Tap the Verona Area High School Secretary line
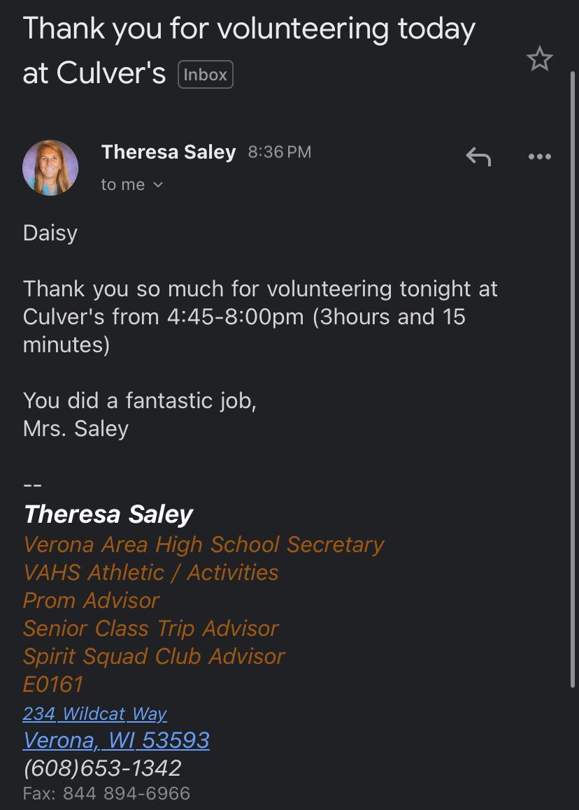The image size is (579, 810). click(x=203, y=544)
